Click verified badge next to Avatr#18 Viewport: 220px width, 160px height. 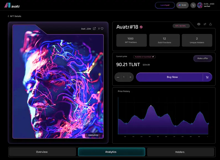(x=141, y=27)
